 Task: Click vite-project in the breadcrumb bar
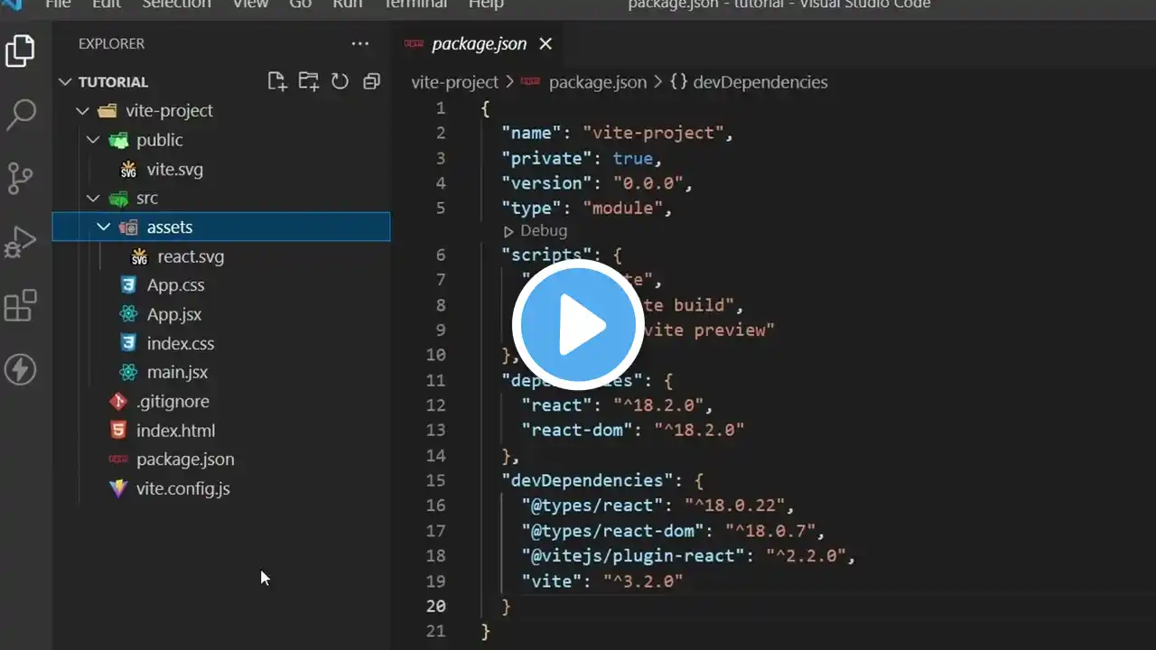[454, 82]
